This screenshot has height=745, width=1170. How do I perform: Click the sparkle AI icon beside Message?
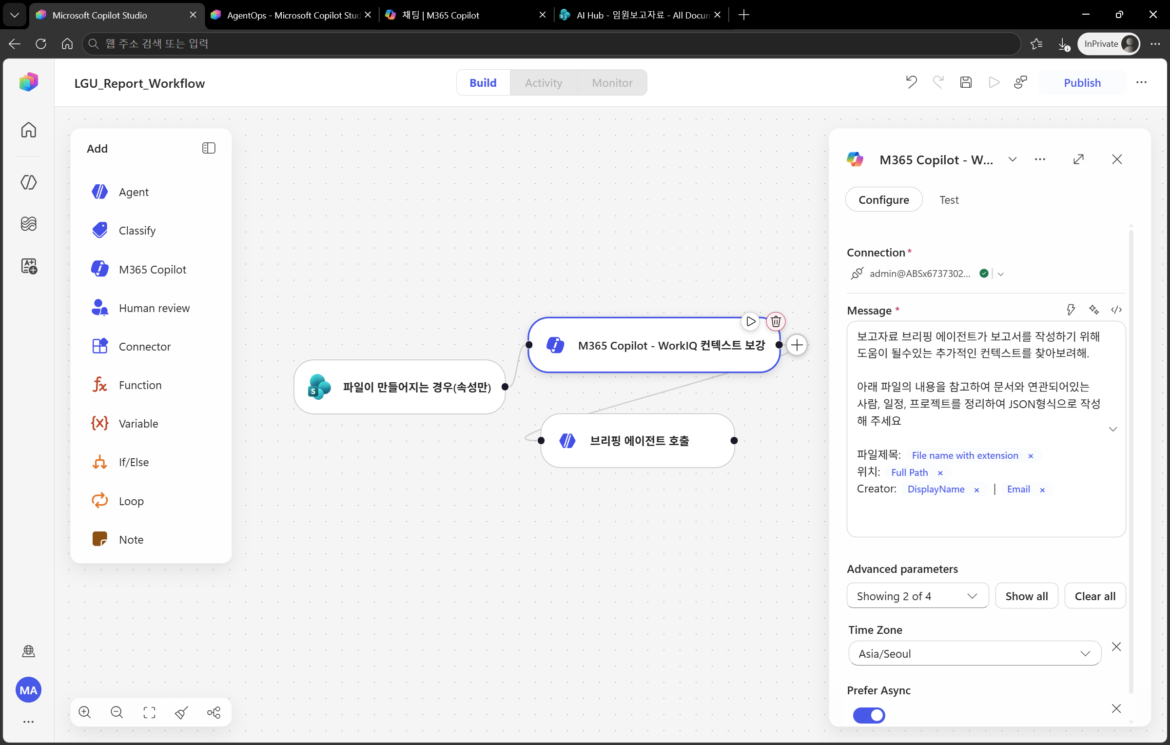1094,310
